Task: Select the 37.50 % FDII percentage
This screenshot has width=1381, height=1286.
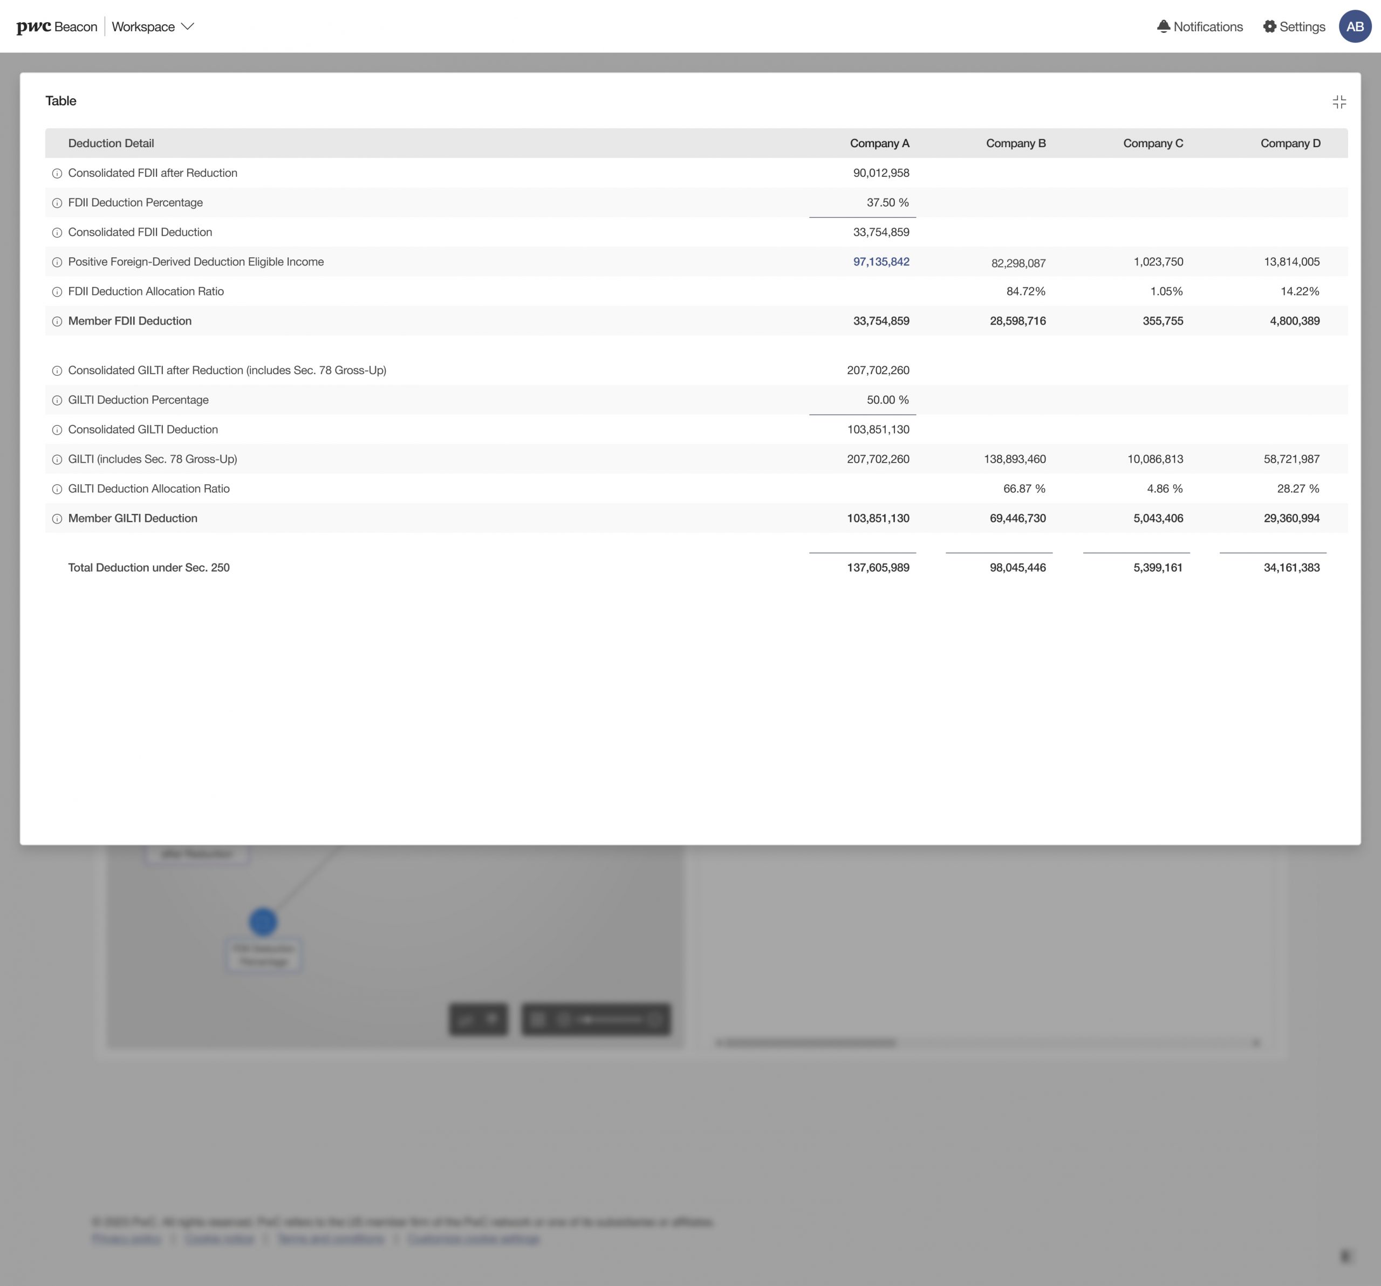Action: pyautogui.click(x=888, y=203)
